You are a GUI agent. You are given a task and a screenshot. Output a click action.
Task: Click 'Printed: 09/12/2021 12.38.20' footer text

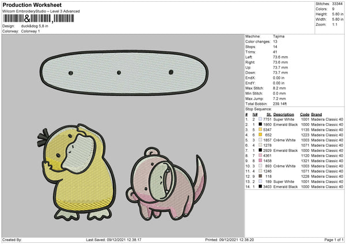point(230,239)
